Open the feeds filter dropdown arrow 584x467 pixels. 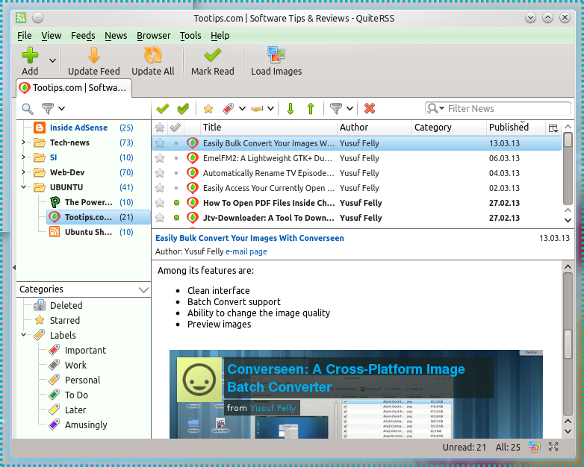tap(62, 109)
